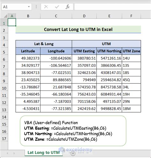Screen dimensions: 151x158
Task: Click the UTM Northing heading cell
Action: (109, 51)
